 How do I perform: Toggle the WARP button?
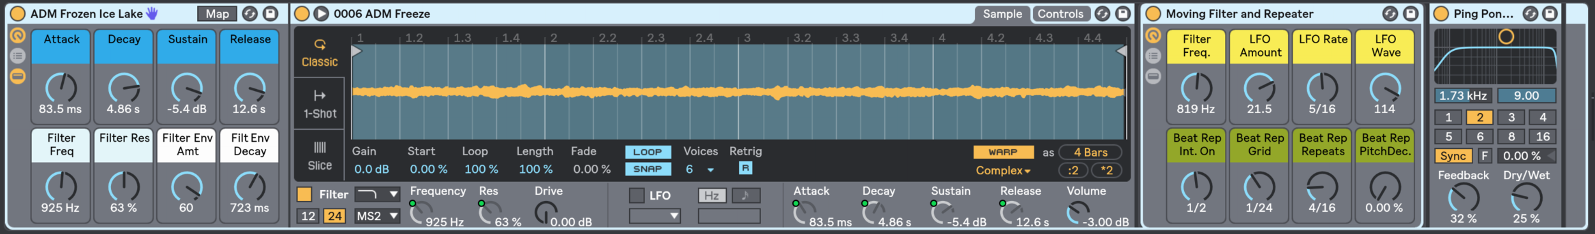[x=1003, y=153]
